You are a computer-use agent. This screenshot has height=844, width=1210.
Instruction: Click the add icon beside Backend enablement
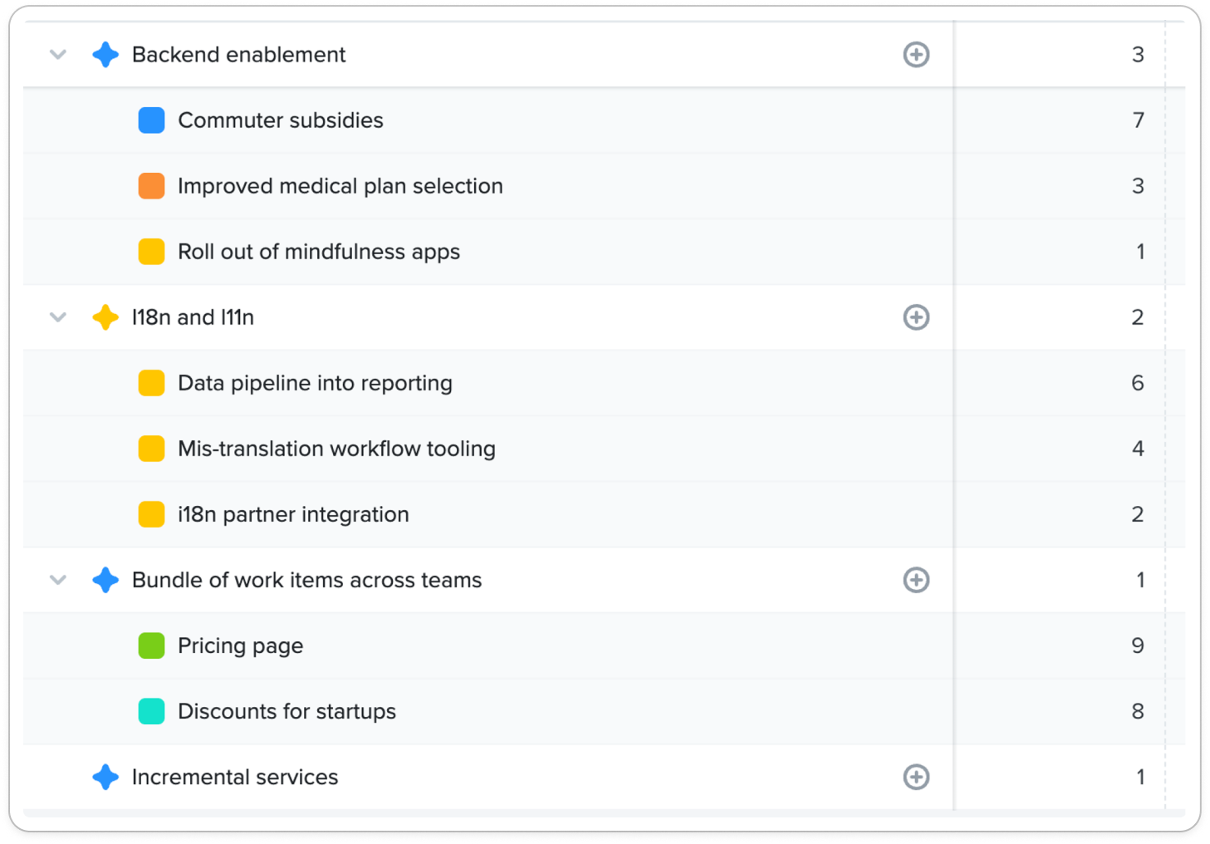[x=916, y=55]
